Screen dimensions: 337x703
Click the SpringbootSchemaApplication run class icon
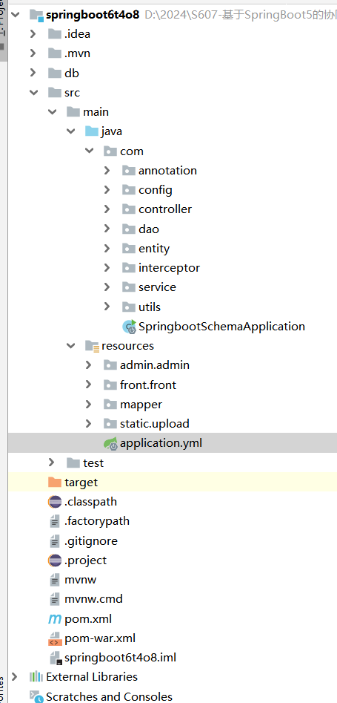point(130,327)
